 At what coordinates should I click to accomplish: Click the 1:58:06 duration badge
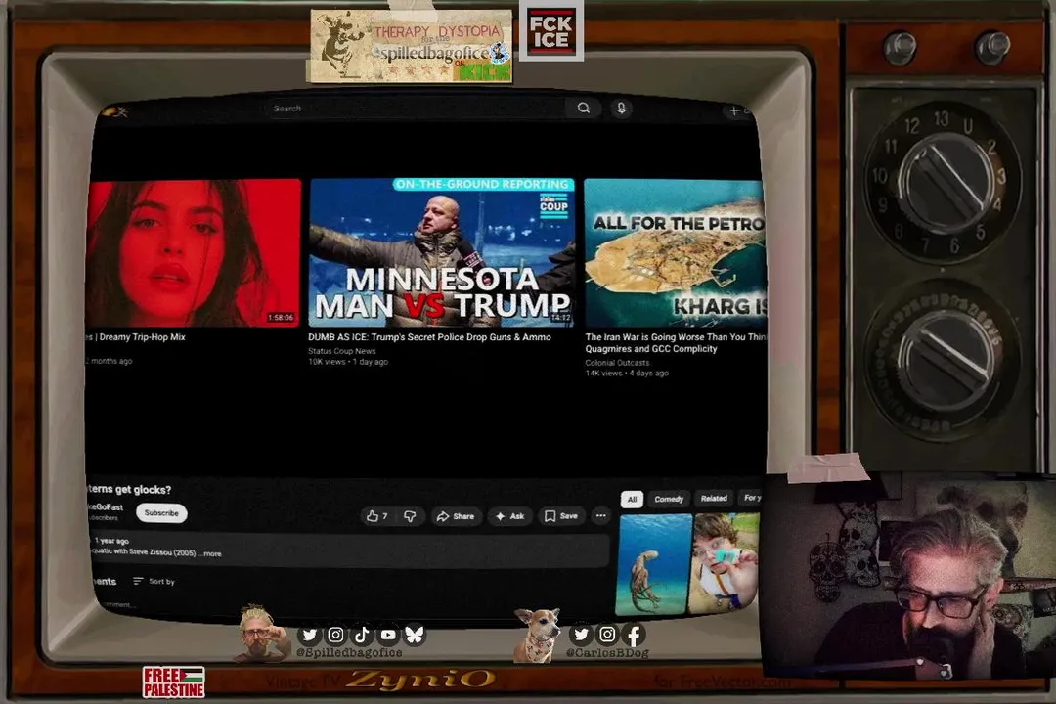click(x=281, y=318)
